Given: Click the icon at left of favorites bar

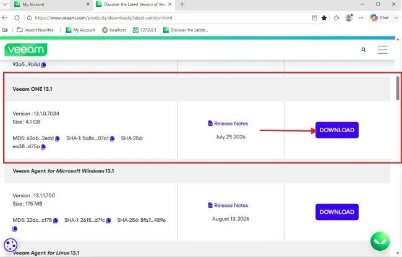Looking at the screenshot, I should click(x=4, y=30).
